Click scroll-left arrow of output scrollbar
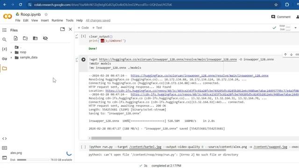The height and width of the screenshot is (168, 299). [x=90, y=138]
